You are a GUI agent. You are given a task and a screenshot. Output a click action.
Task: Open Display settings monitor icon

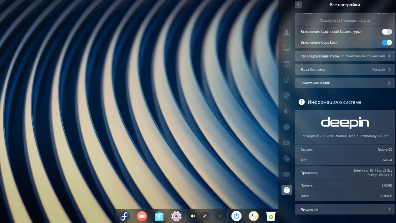(286, 48)
